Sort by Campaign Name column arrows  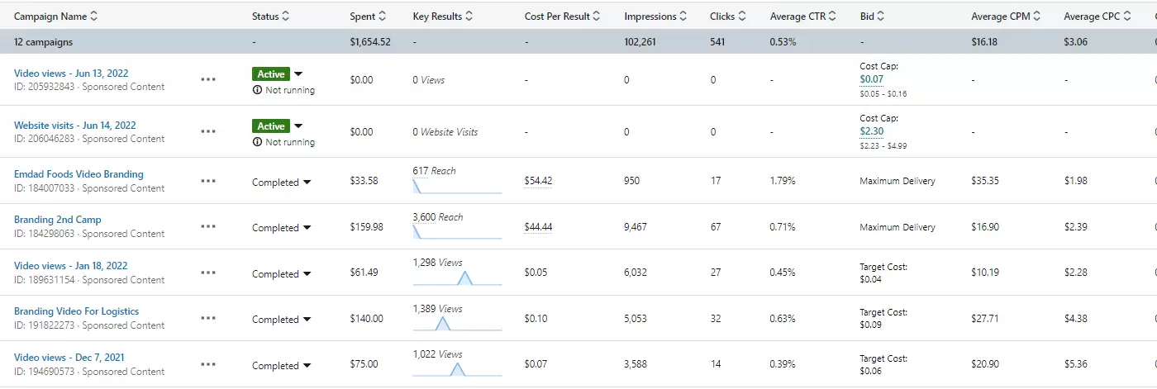(93, 16)
